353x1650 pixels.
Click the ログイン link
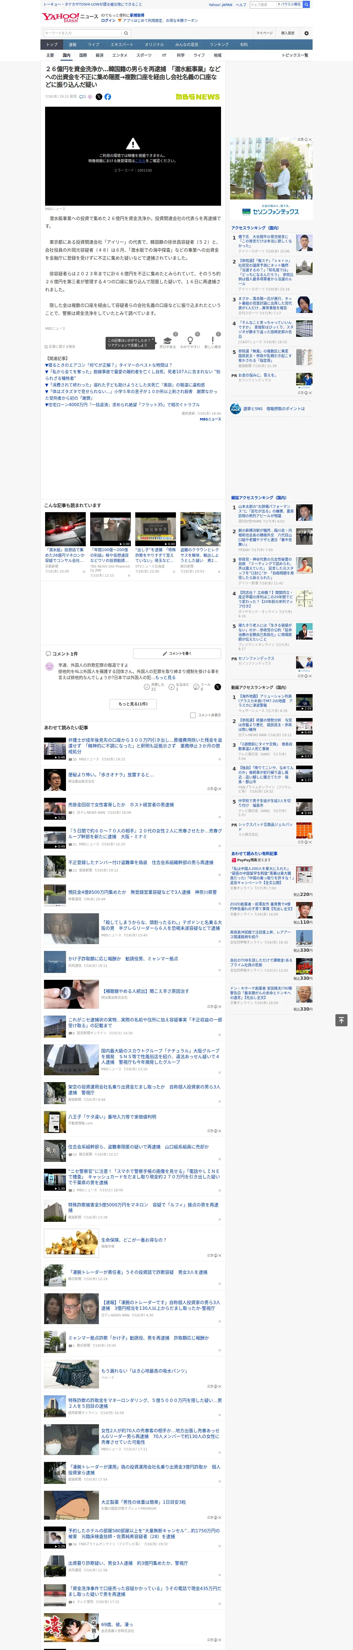pos(108,21)
